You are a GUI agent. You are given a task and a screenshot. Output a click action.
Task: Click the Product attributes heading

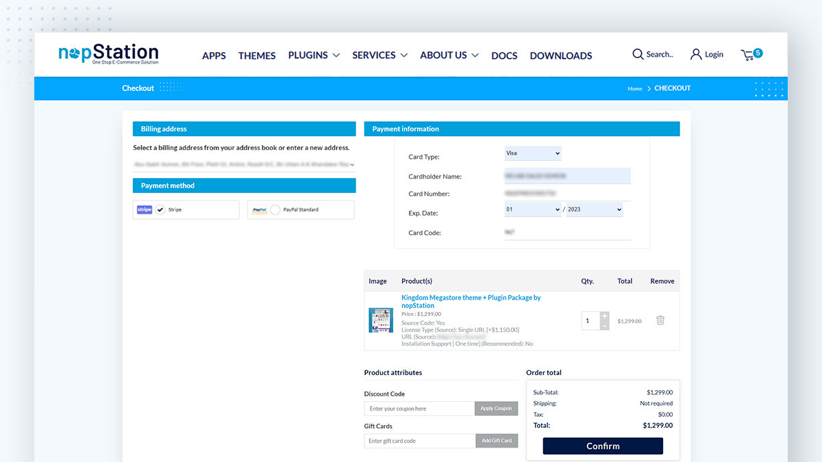(x=393, y=372)
